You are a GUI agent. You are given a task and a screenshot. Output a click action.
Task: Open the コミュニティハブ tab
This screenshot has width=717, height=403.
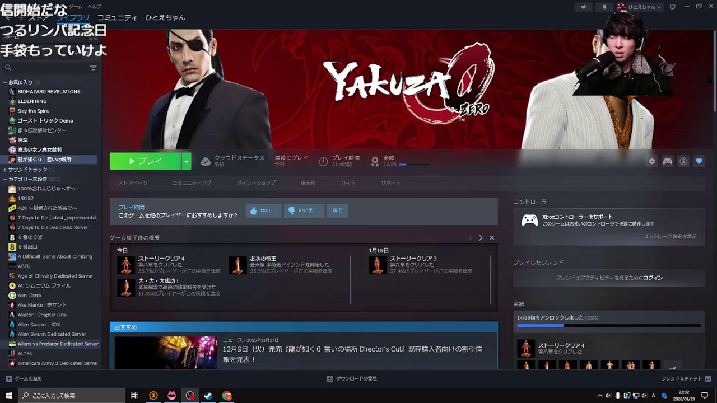(x=192, y=183)
